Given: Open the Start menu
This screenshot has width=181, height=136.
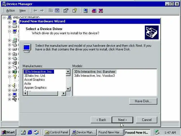Looking at the screenshot, I should pos(8,132).
